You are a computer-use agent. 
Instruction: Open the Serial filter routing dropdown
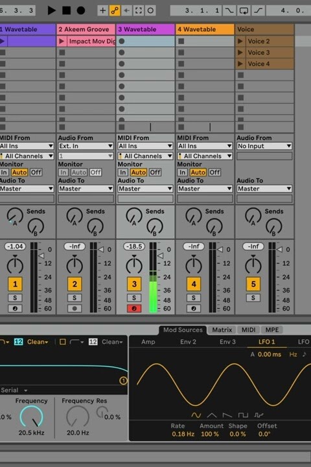pos(14,390)
